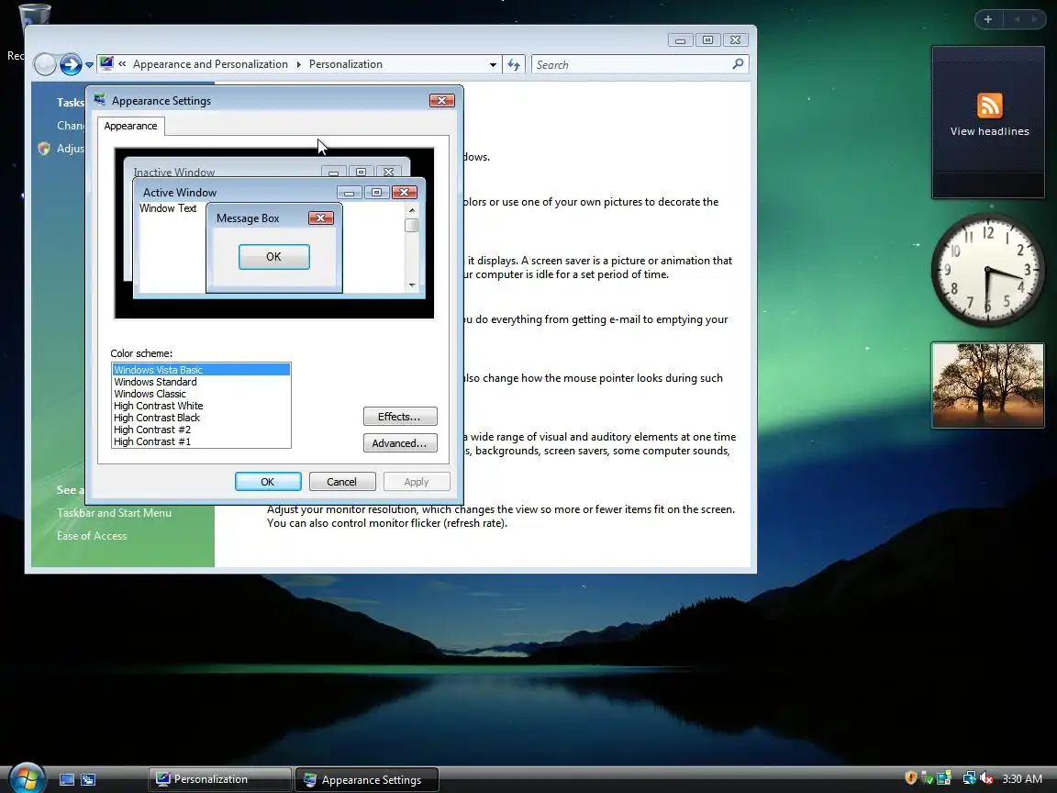Click the control panel address bar icon
This screenshot has height=793, width=1057.
click(106, 64)
